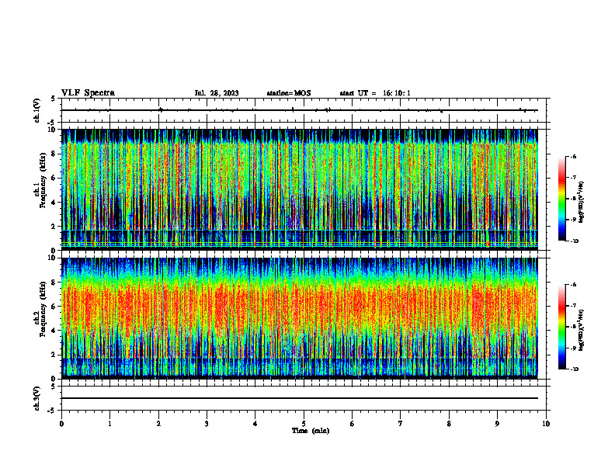Viewport: 615px width, 475px height.
Task: Click time axis tick label "6"
Action: point(353,424)
